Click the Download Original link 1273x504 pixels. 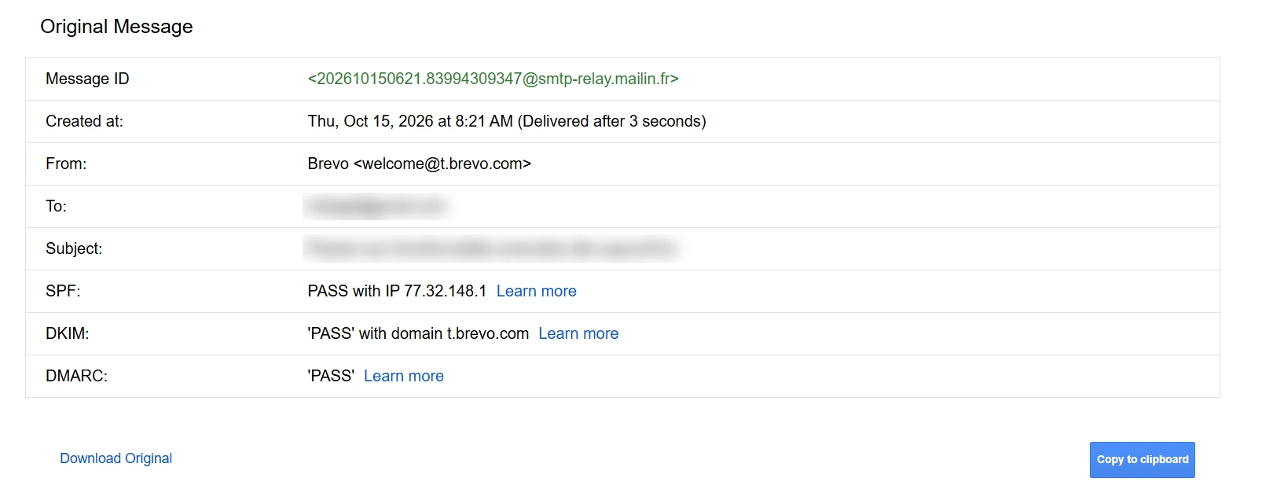(116, 458)
